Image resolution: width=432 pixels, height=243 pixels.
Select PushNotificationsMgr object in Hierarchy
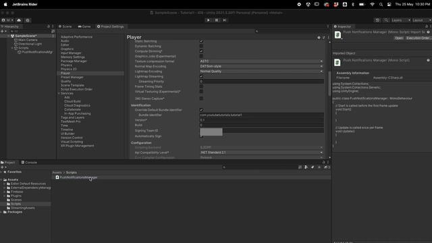click(35, 52)
